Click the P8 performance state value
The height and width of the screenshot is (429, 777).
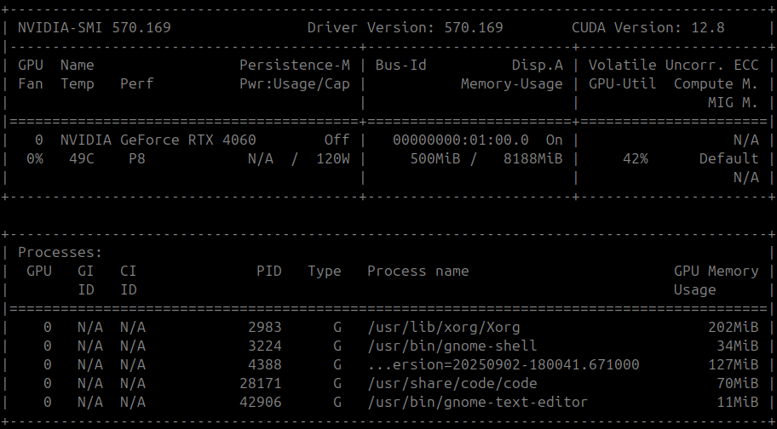pyautogui.click(x=137, y=158)
